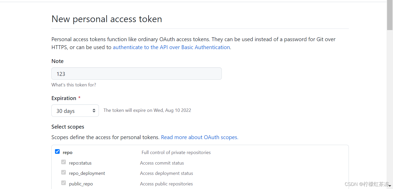393x189 pixels.
Task: Click the repo:status scope label
Action: pos(80,163)
